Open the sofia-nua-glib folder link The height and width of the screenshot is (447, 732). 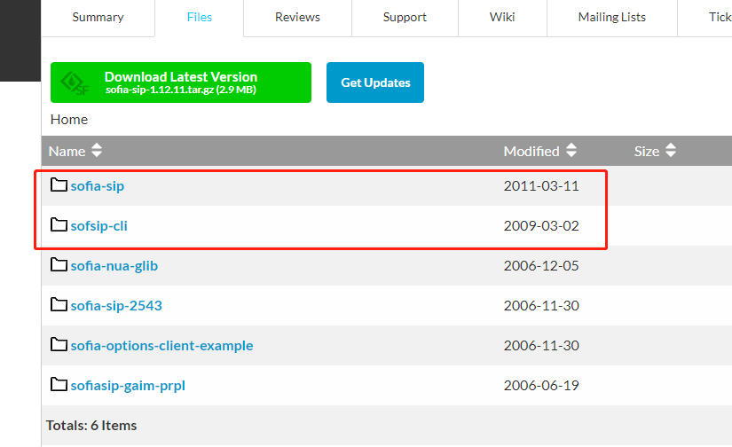[114, 266]
